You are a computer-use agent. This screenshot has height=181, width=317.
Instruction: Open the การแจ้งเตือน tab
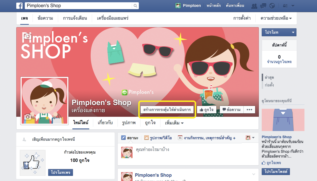(x=75, y=18)
